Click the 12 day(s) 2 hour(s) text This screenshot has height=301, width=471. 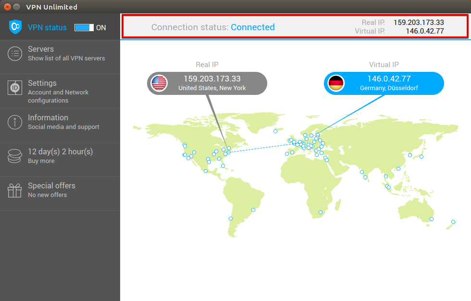point(61,152)
